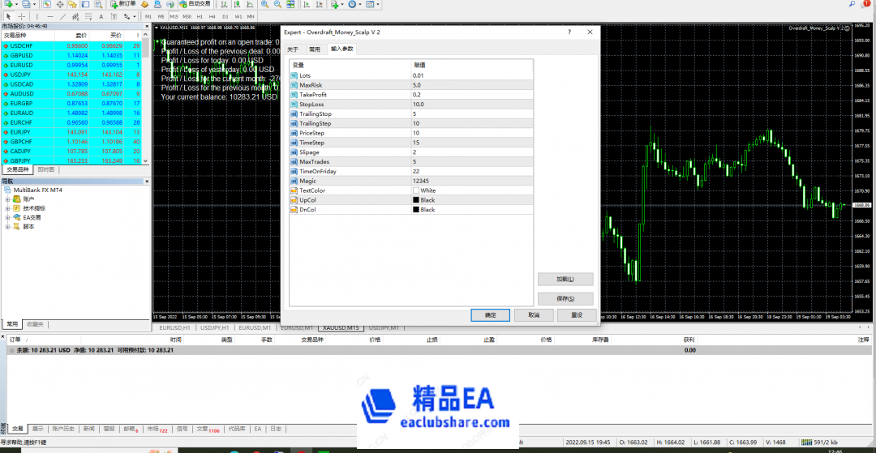Expand the 账户 node in Navigator
This screenshot has height=453, width=876.
pyautogui.click(x=8, y=199)
